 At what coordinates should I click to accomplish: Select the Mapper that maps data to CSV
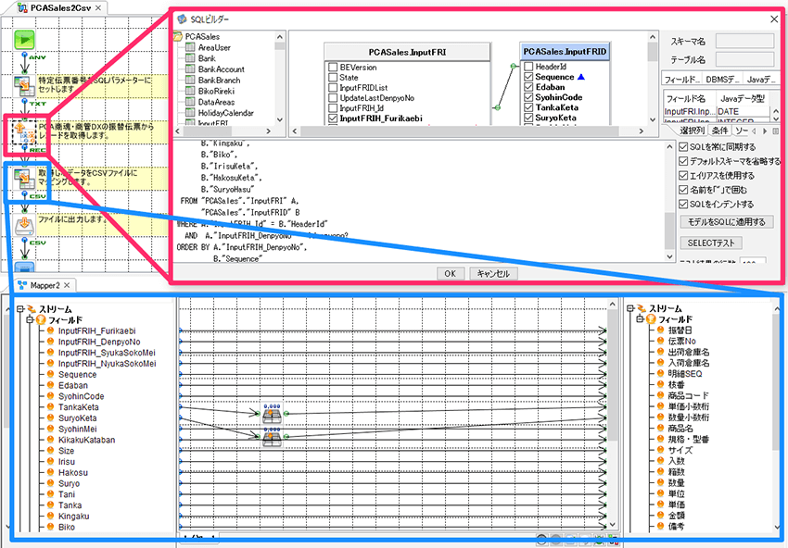tap(23, 180)
